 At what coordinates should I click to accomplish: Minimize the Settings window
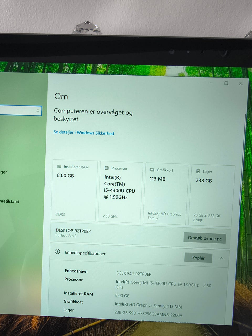[x=212, y=83]
